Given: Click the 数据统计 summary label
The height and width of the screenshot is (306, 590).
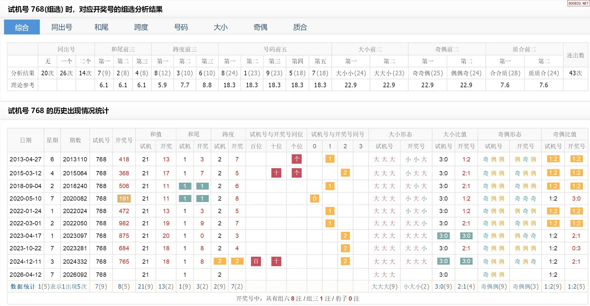Looking at the screenshot, I should pos(23,287).
